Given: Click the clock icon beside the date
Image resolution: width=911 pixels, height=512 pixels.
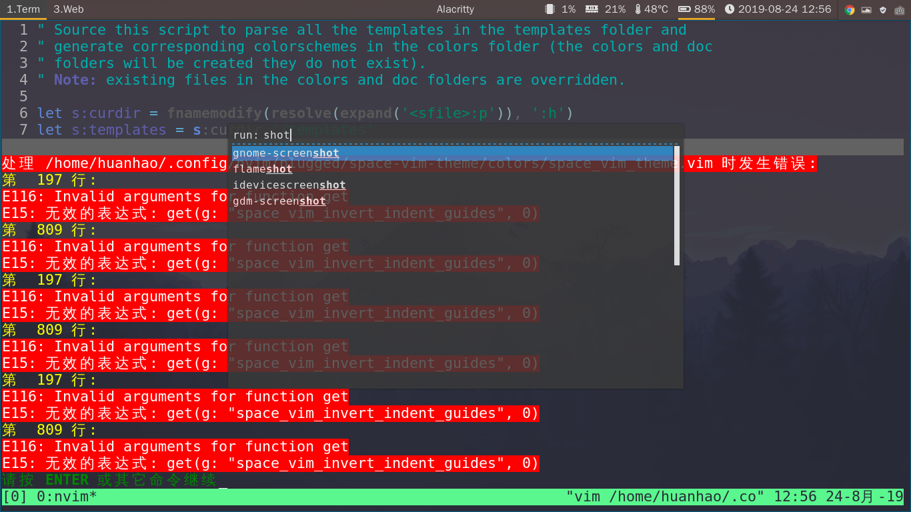Looking at the screenshot, I should tap(730, 9).
